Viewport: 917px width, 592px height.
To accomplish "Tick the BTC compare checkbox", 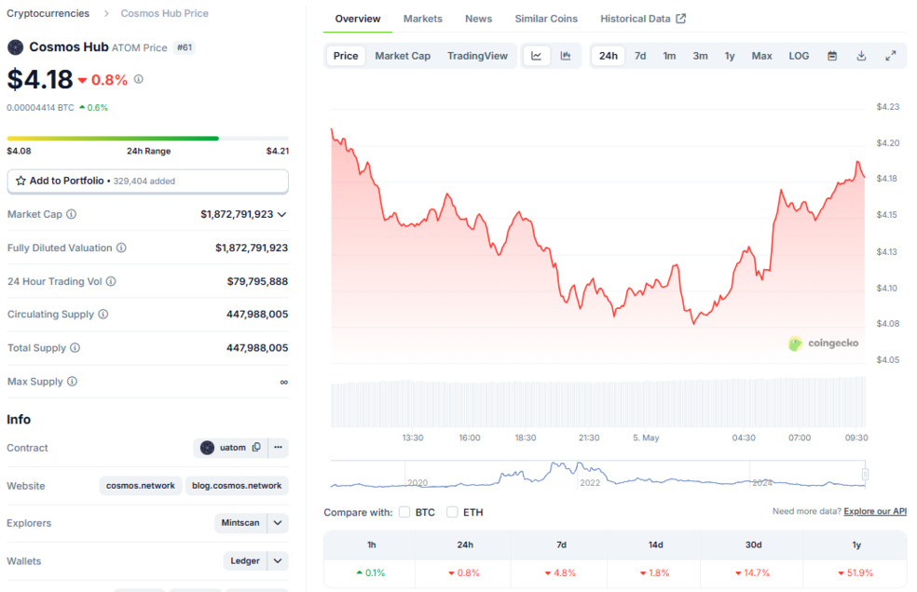I will coord(404,512).
